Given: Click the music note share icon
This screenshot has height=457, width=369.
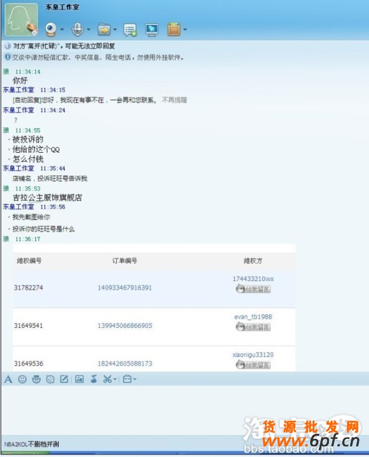Looking at the screenshot, I should click(x=94, y=379).
